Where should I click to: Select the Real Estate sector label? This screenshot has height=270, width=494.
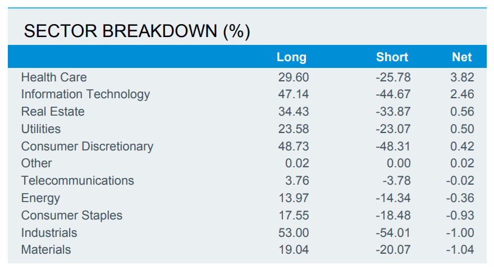[x=53, y=112]
